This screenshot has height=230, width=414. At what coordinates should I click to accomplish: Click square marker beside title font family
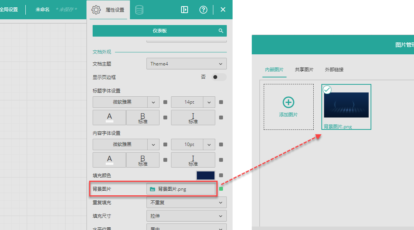[165, 102]
